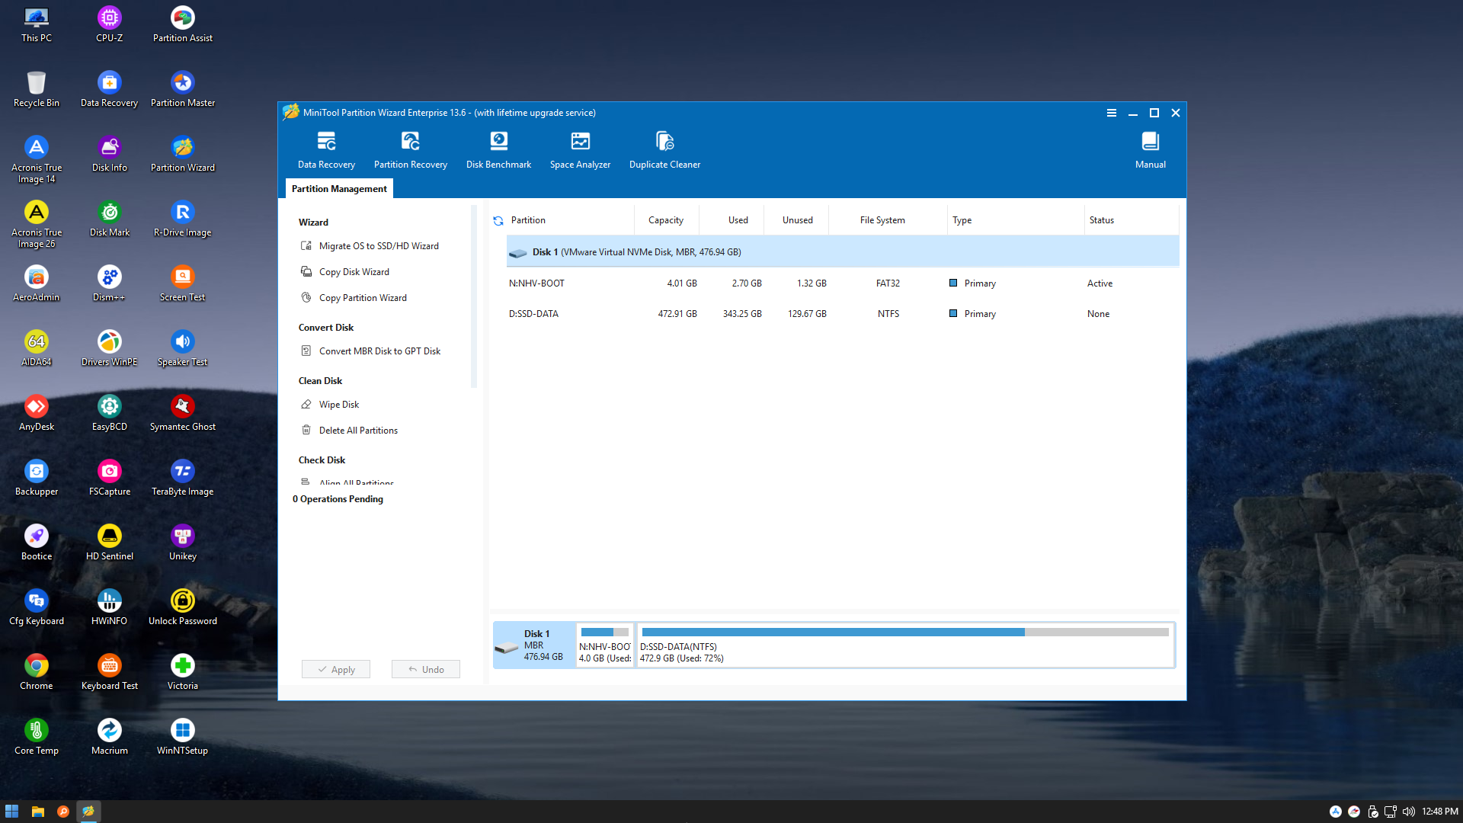Open AnyDesk desktop shortcut

[37, 413]
